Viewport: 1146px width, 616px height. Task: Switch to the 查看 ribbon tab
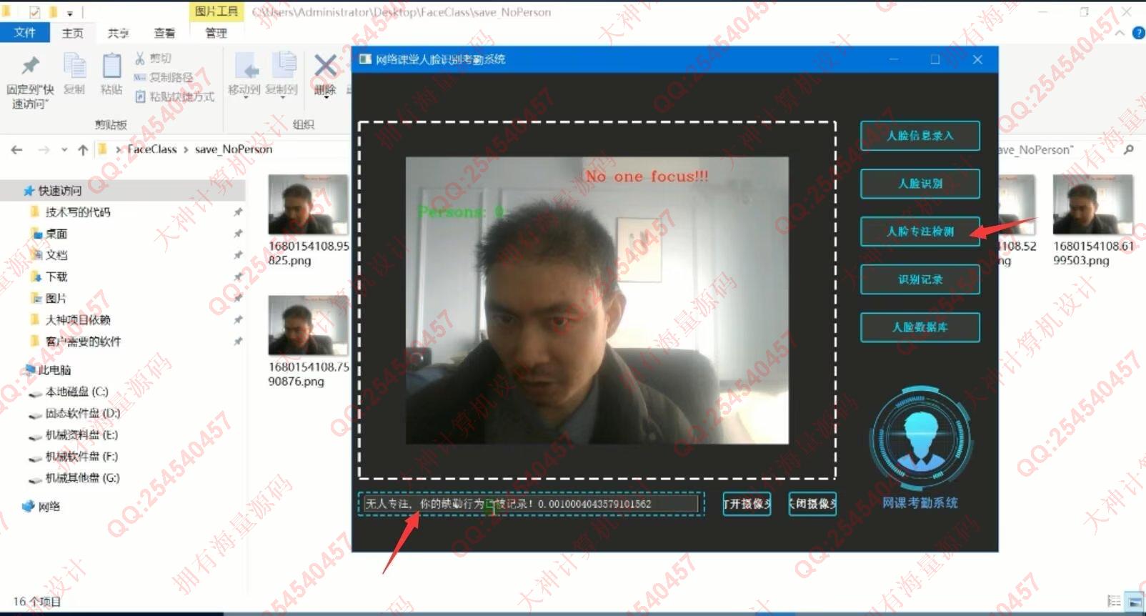tap(164, 33)
